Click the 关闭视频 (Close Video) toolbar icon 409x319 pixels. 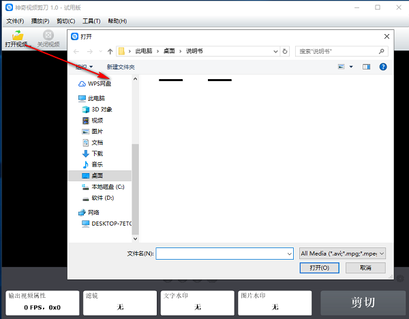tap(48, 38)
